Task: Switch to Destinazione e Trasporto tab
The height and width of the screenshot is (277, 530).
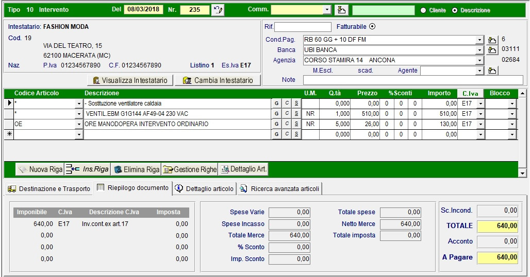Action: pyautogui.click(x=48, y=189)
